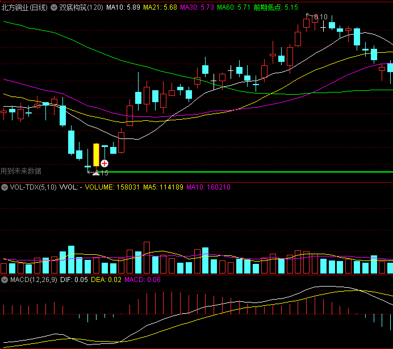This screenshot has width=393, height=349.
Task: Click the 用到未来数据 notice text
Action: pyautogui.click(x=21, y=171)
